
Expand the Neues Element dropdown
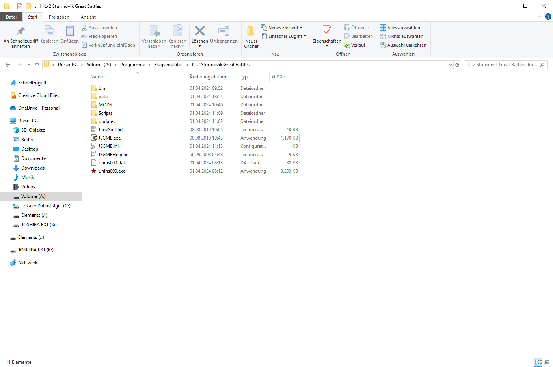pyautogui.click(x=281, y=28)
